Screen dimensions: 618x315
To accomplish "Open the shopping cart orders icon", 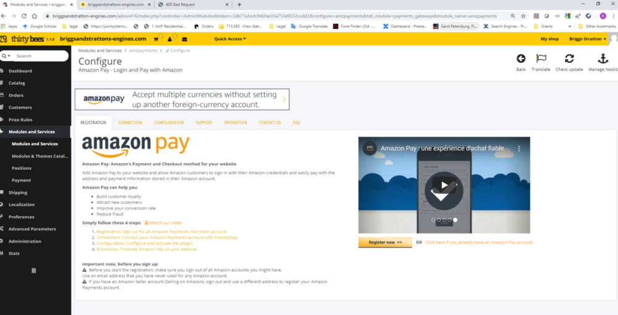I will pyautogui.click(x=156, y=39).
